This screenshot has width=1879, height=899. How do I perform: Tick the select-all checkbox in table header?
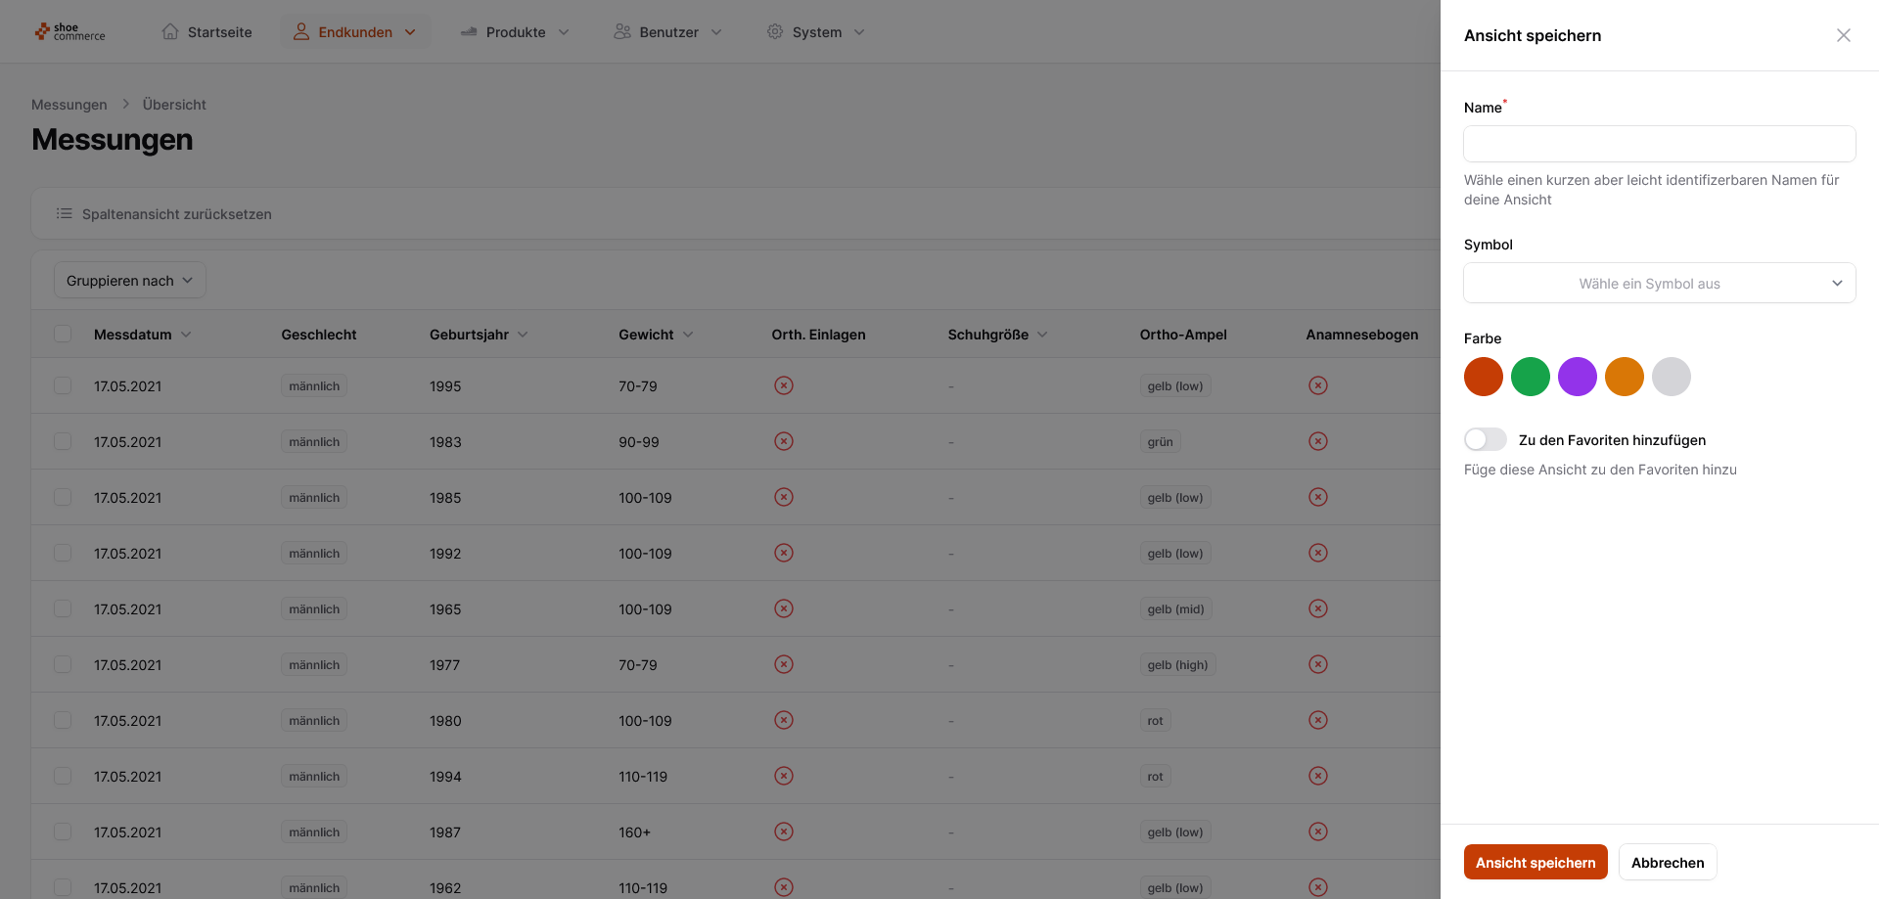click(63, 334)
